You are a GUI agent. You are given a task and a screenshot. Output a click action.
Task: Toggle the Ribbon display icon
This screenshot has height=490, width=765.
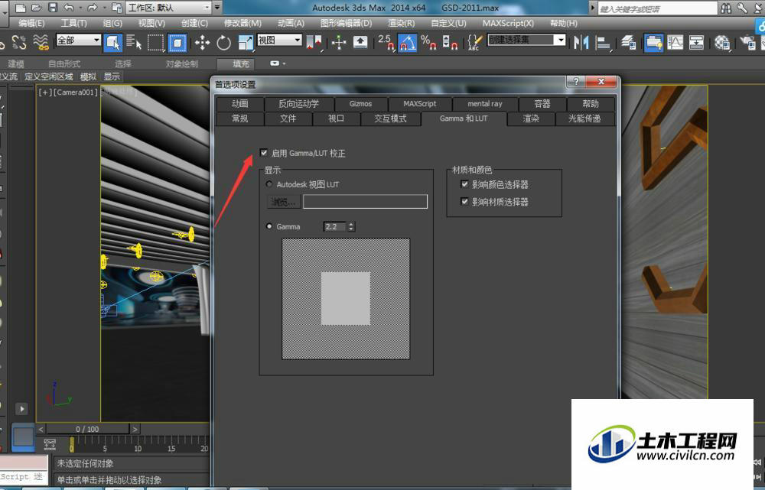coord(653,43)
